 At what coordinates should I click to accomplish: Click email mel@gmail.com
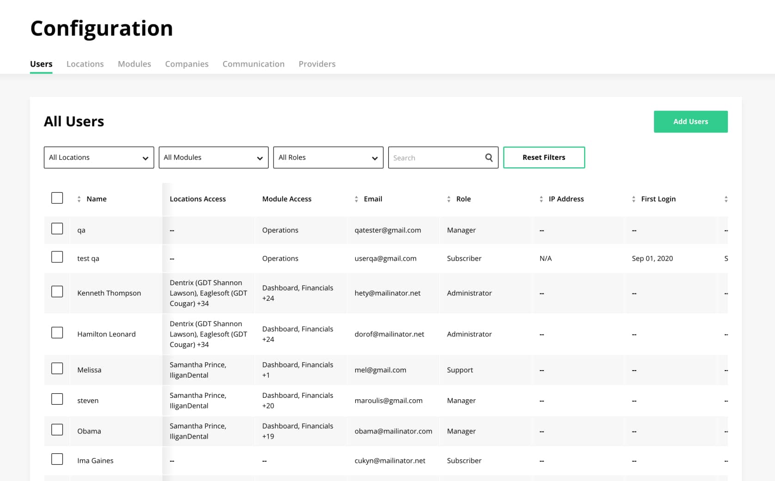pyautogui.click(x=380, y=370)
